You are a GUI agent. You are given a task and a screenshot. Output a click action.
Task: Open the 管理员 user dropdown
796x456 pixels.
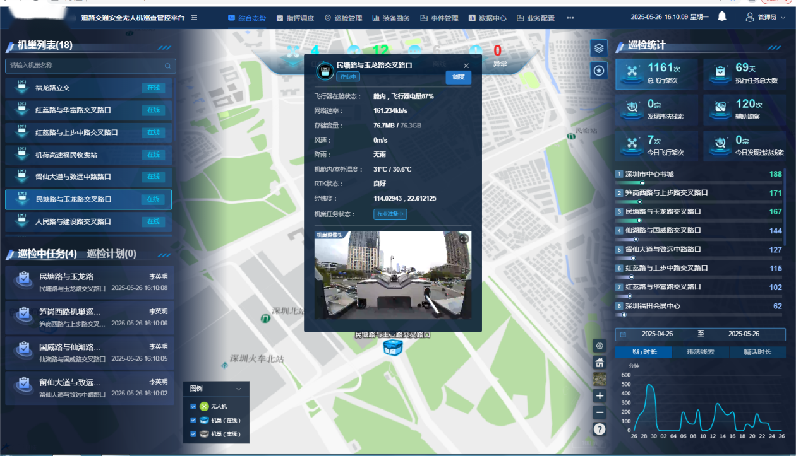766,17
